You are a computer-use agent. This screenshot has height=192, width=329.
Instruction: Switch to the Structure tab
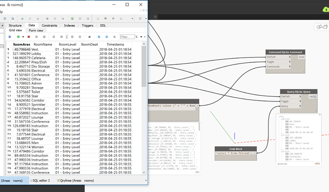coord(15,25)
